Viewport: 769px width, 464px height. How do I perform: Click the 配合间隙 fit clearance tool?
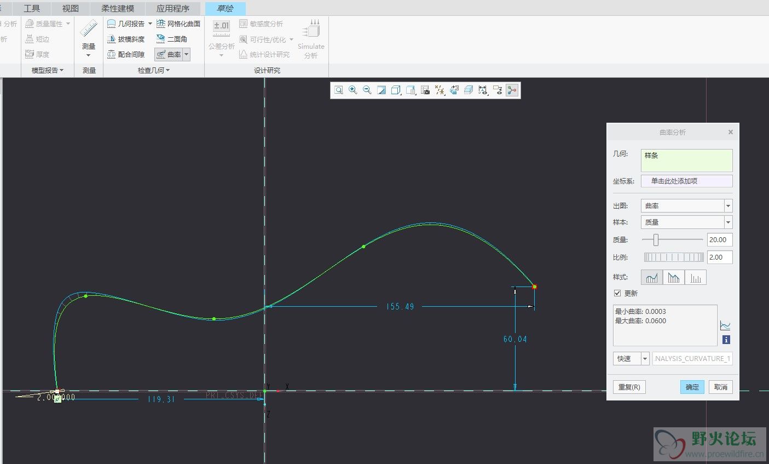tap(126, 54)
